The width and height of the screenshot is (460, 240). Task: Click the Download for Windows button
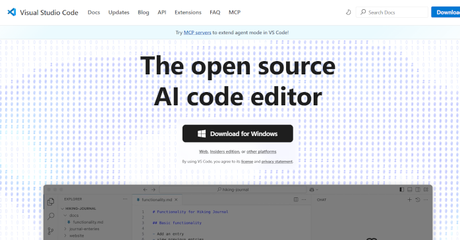(238, 133)
